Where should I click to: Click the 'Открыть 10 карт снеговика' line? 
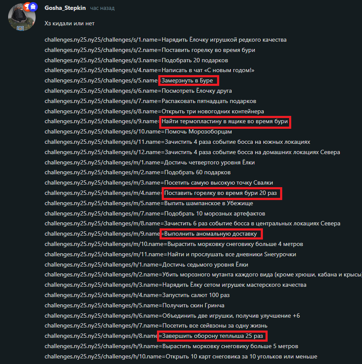pos(181,357)
